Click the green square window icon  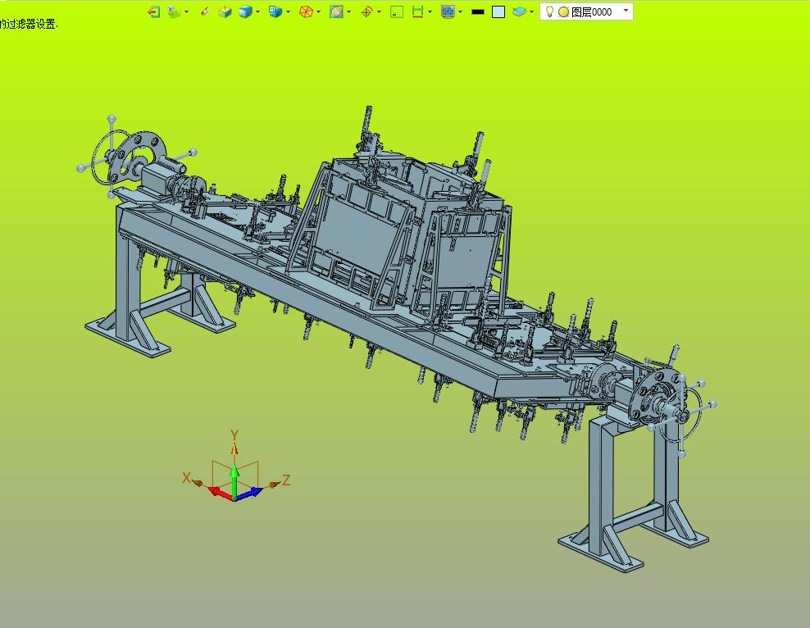pos(397,11)
